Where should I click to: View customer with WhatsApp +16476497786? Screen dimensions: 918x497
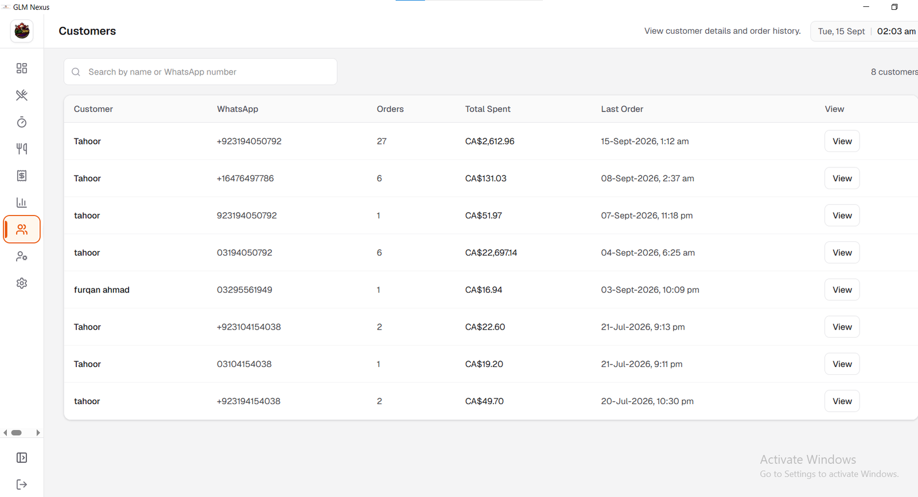pyautogui.click(x=842, y=178)
